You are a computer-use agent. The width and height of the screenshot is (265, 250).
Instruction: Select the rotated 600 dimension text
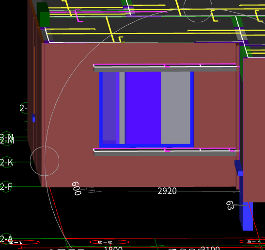click(77, 188)
